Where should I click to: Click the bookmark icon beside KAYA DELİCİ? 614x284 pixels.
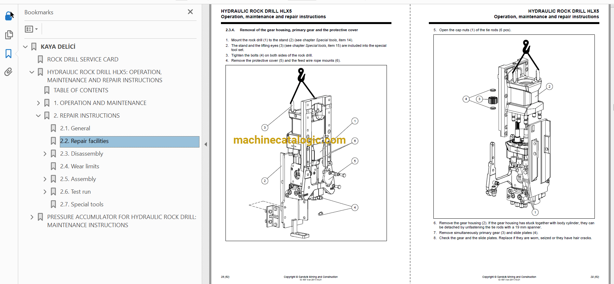(x=34, y=47)
